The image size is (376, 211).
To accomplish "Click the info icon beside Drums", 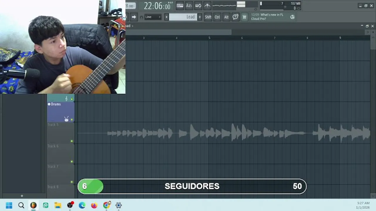I will coord(49,104).
